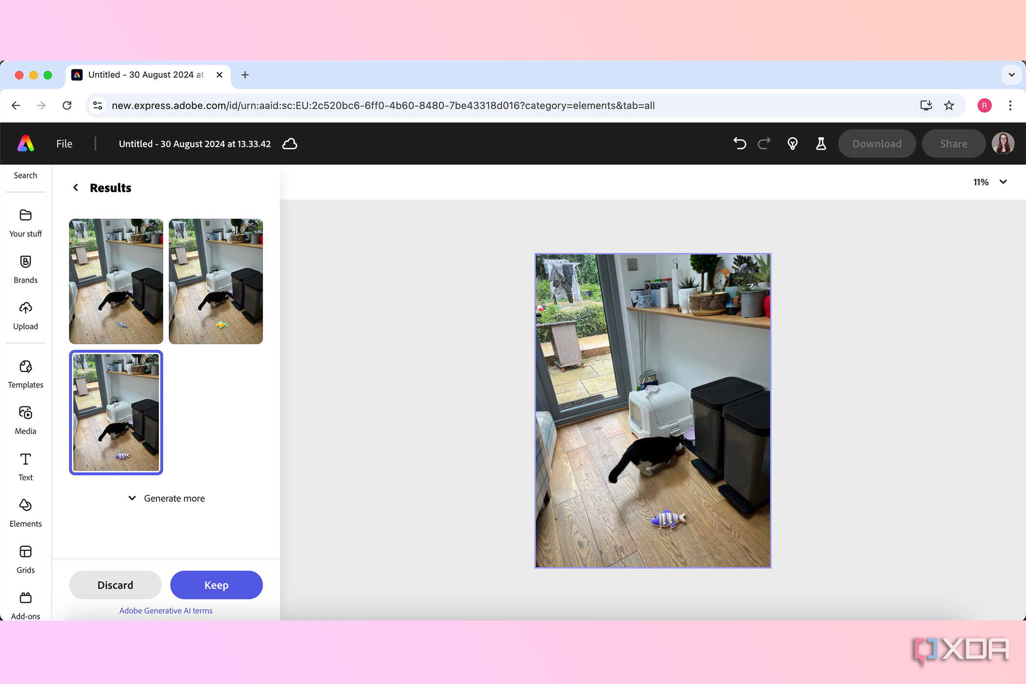Focus the browser address bar URL

click(x=383, y=106)
